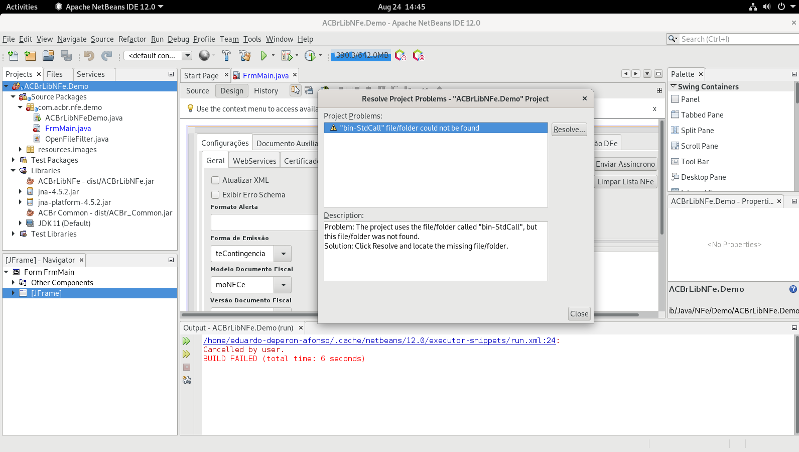Open the network status tray icon
Screen dimensions: 799x452
(753, 7)
